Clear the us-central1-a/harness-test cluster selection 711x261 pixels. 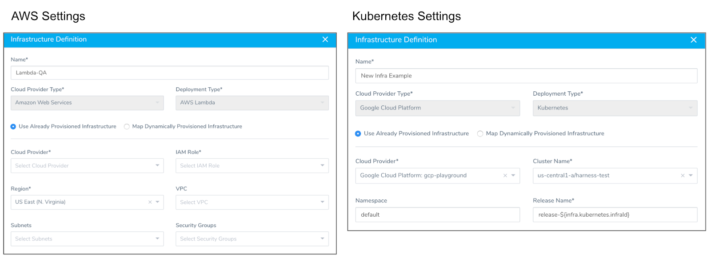coord(683,175)
